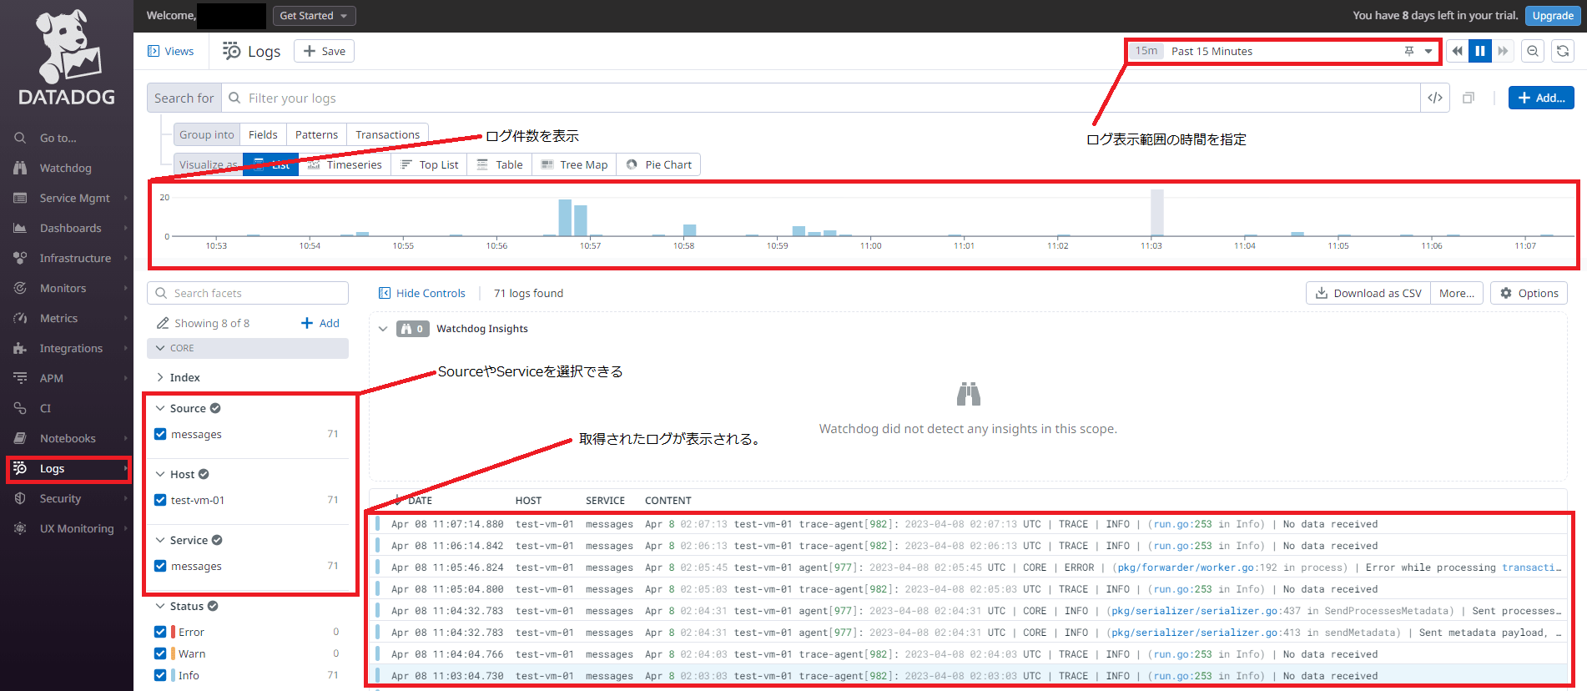Open Watchdog from the sidebar
This screenshot has height=691, width=1587.
coord(65,168)
